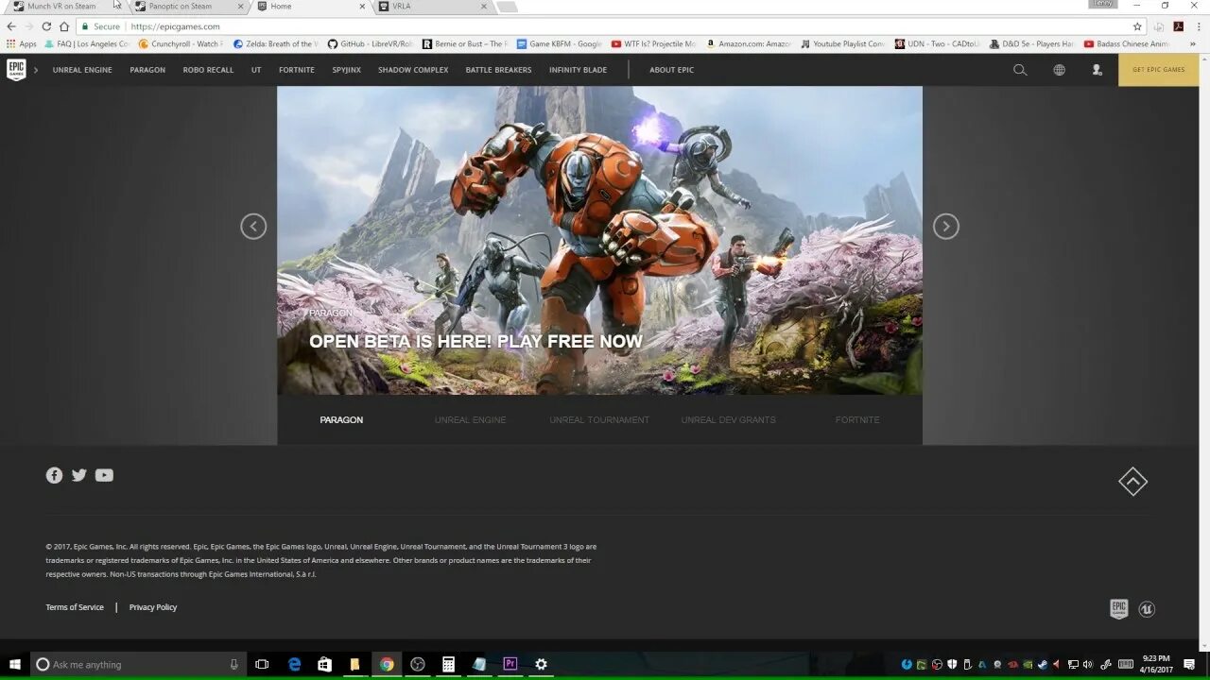
Task: Open the Action Center notifications icon
Action: [1190, 664]
